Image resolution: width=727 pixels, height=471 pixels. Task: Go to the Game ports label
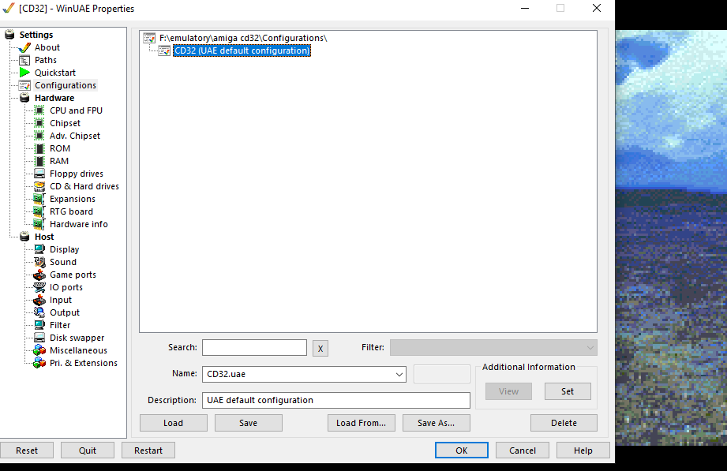point(73,275)
